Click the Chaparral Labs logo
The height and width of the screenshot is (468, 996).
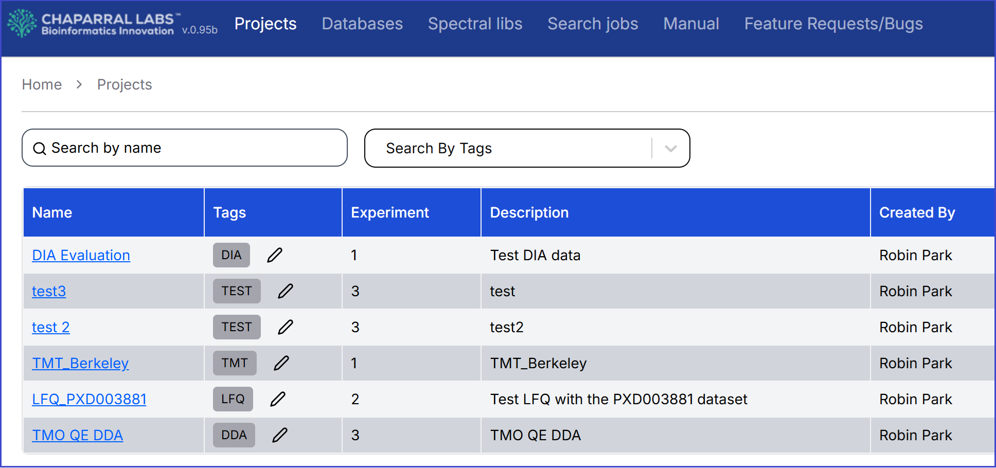pyautogui.click(x=93, y=24)
